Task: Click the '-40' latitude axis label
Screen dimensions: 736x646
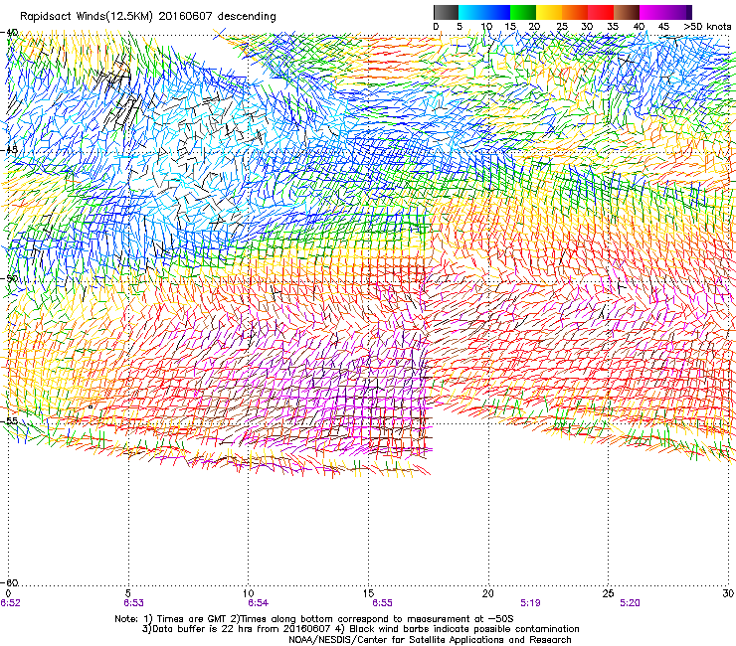Action: click(x=9, y=33)
